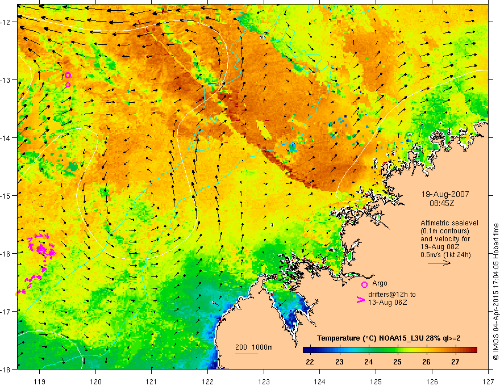Screen dimensions: 500x386
Task: Click the 'Argo' legend label
Action: click(x=380, y=283)
